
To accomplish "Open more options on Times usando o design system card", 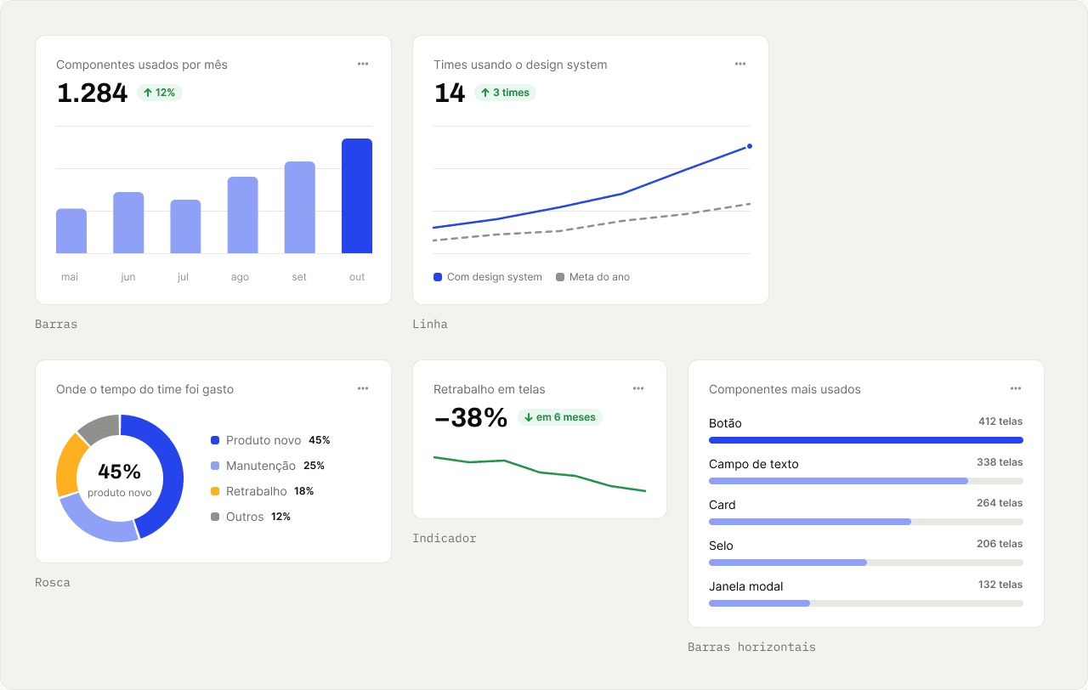I will (x=740, y=64).
